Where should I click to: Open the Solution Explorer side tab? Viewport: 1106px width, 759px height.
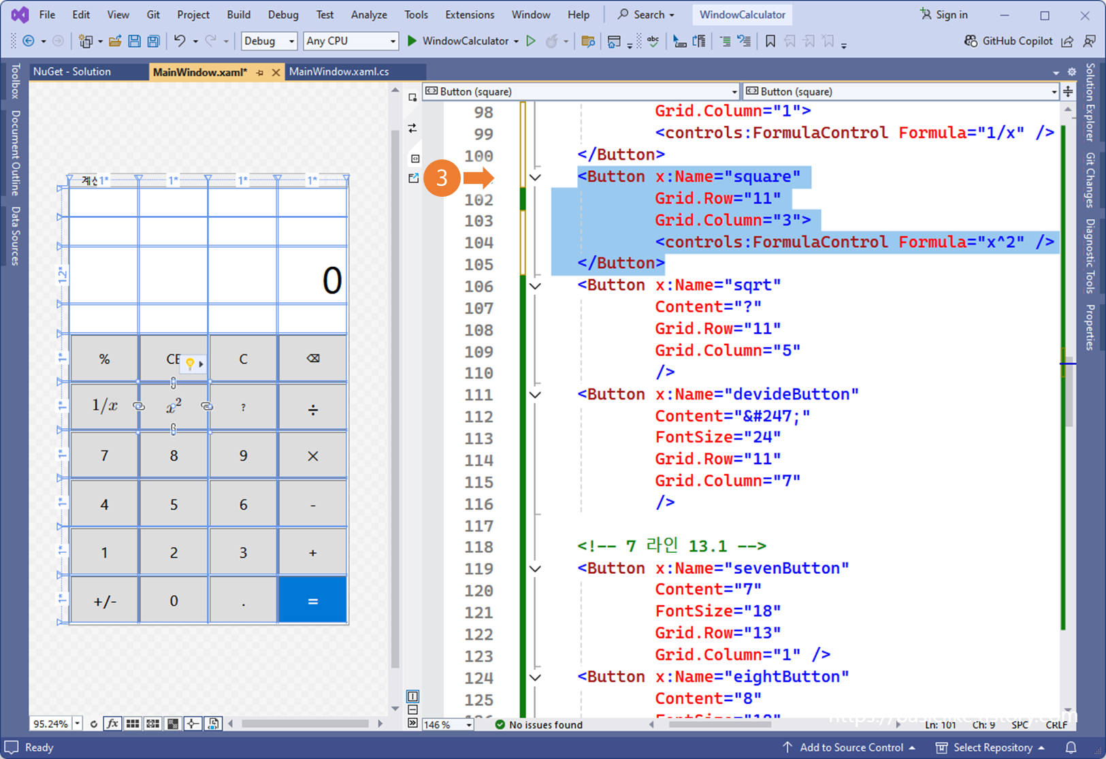[x=1091, y=102]
